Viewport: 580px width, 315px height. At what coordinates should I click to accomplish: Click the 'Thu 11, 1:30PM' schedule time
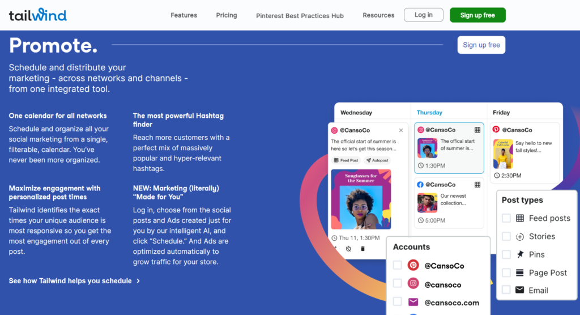click(x=359, y=238)
